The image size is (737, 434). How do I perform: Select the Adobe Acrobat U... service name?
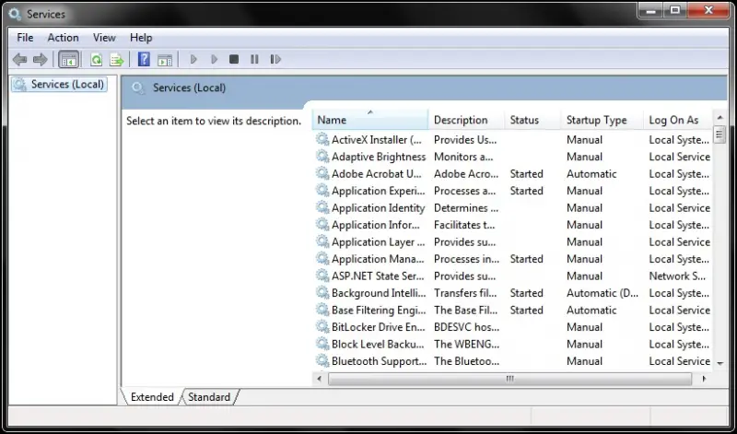click(x=377, y=173)
